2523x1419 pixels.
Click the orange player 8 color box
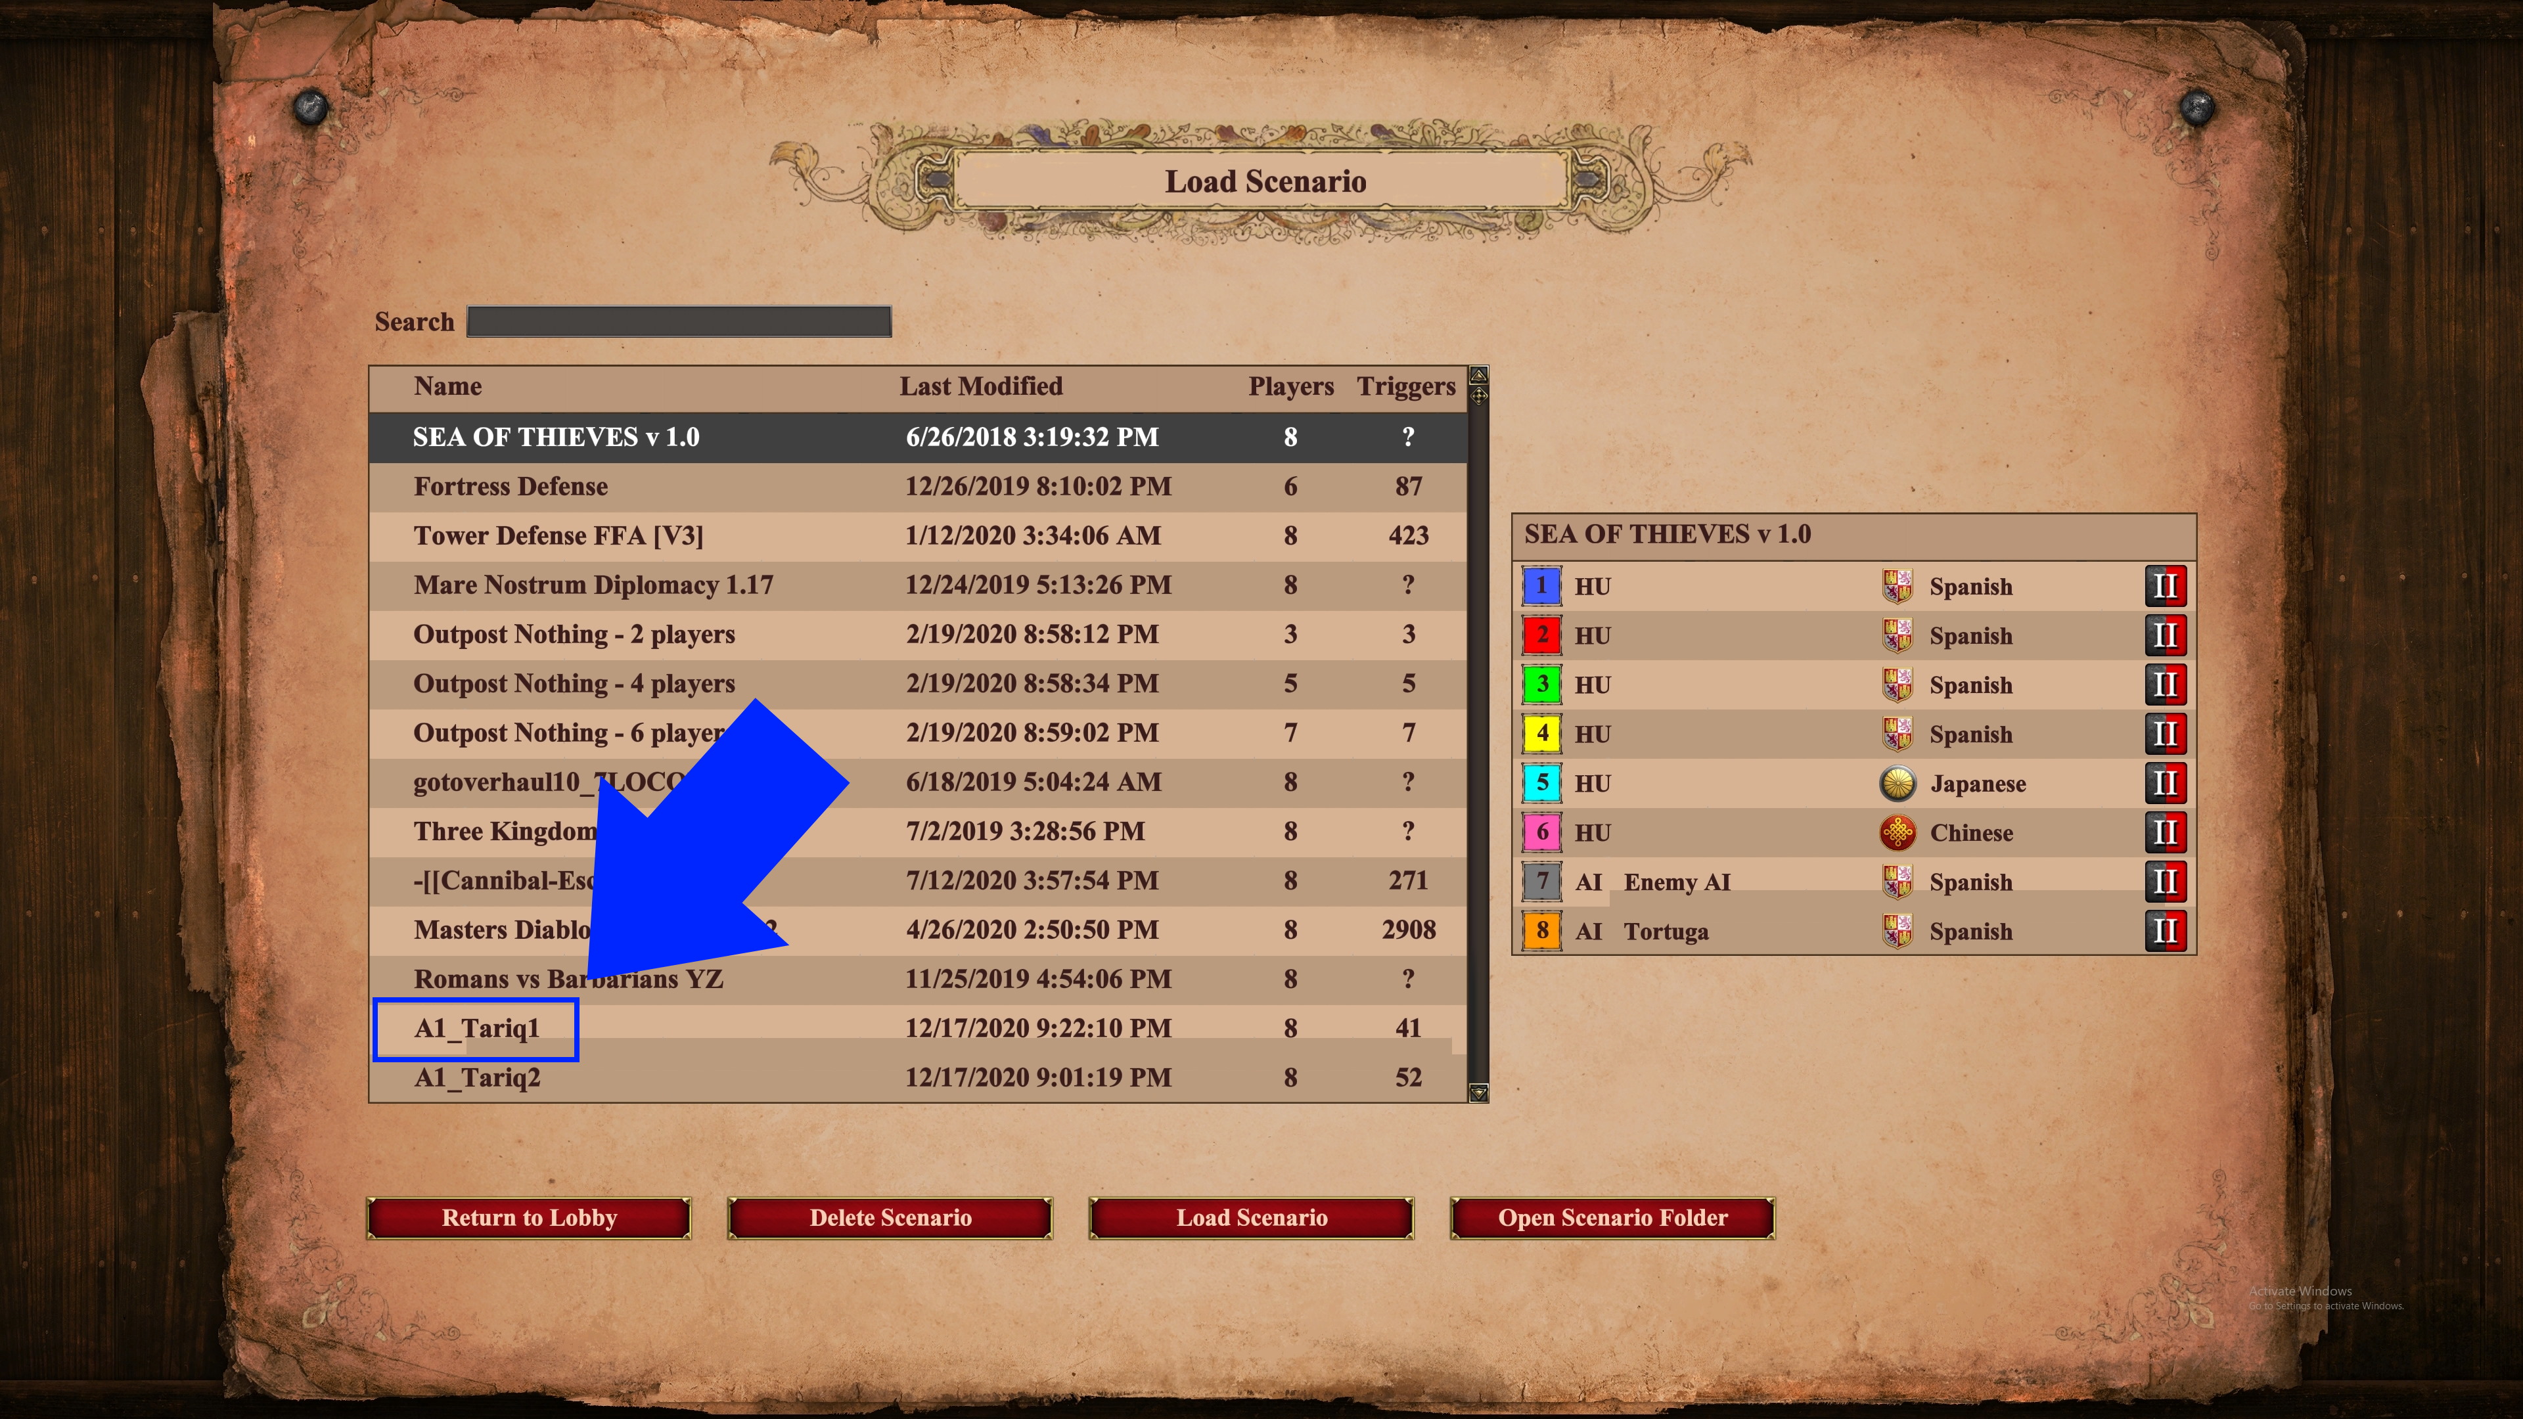pos(1541,932)
